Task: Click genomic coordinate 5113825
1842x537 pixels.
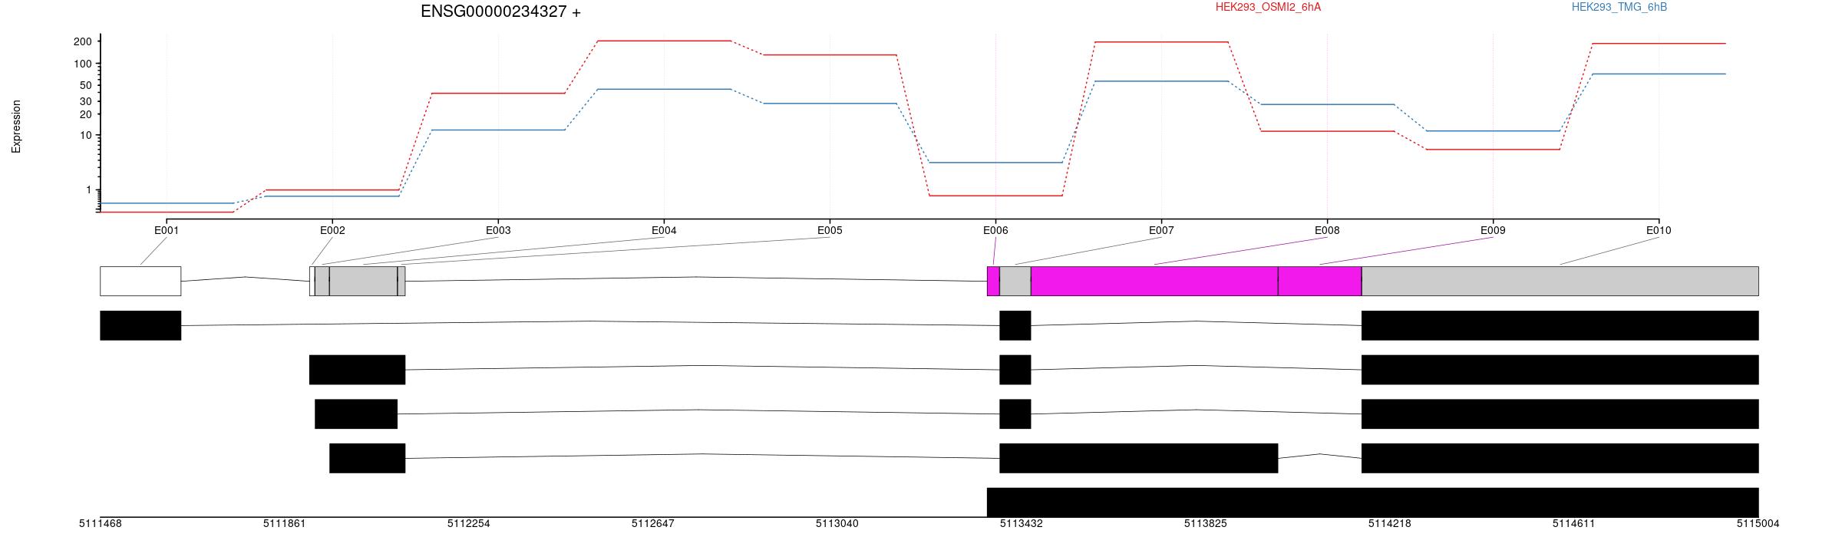Action: click(1205, 524)
